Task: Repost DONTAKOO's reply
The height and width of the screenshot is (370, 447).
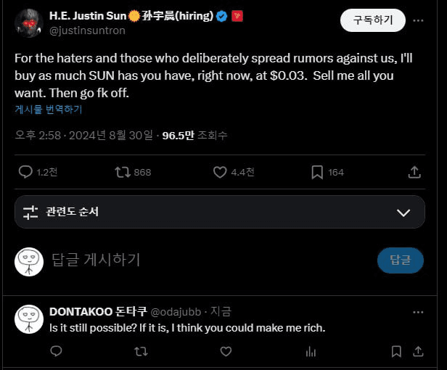Action: pyautogui.click(x=142, y=351)
